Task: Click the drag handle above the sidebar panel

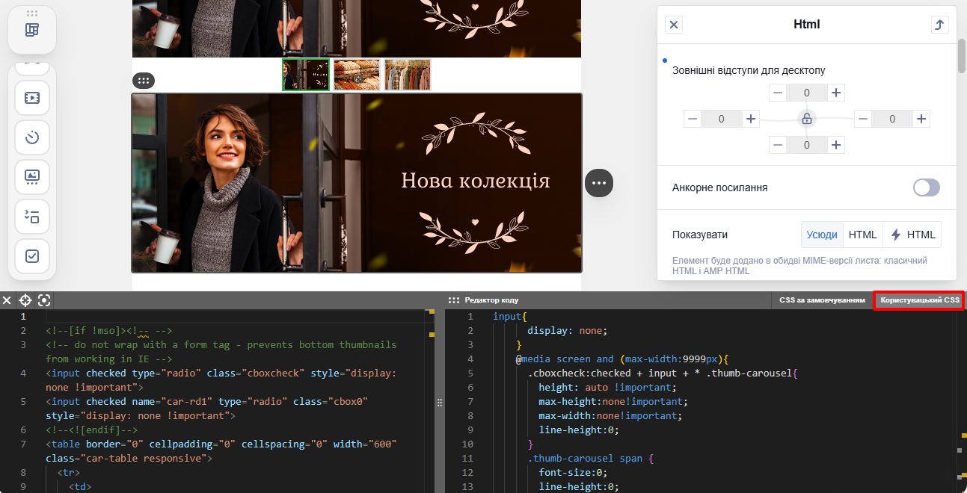Action: 32,13
